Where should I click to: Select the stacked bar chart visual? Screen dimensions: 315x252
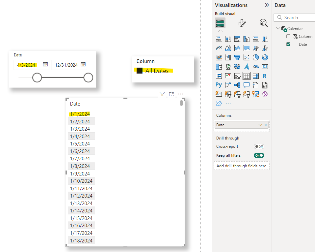coord(219,39)
